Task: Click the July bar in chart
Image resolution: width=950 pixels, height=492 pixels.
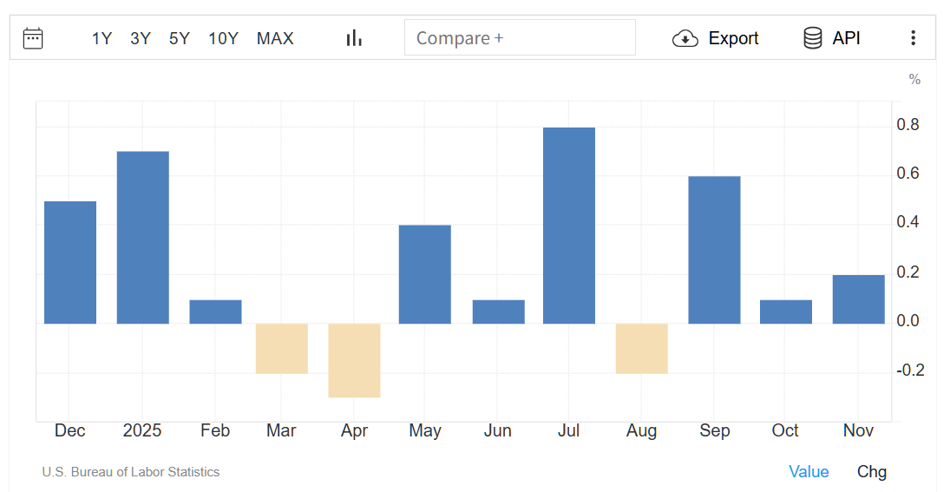Action: pos(569,226)
